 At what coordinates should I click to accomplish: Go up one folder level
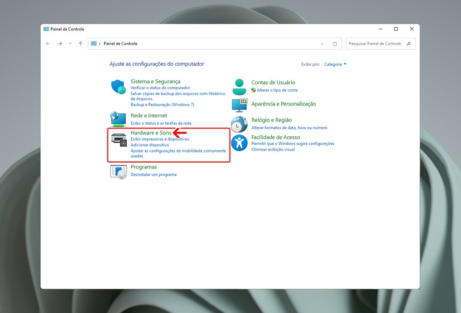(x=81, y=44)
